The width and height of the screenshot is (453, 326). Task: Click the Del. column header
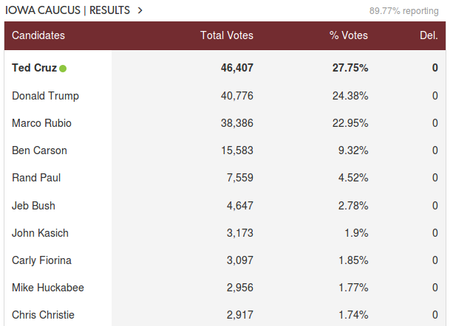(429, 35)
